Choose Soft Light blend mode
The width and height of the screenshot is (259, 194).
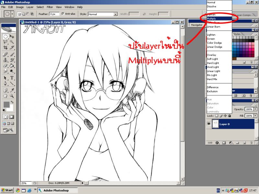(x=219, y=59)
